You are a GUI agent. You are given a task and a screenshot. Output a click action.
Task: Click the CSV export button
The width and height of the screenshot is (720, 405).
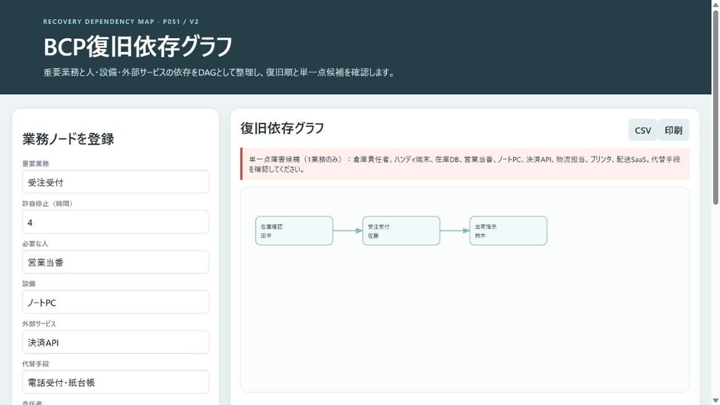click(643, 130)
